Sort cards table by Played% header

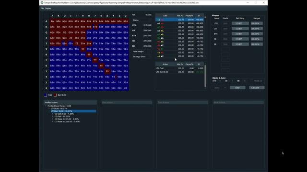click(x=189, y=16)
